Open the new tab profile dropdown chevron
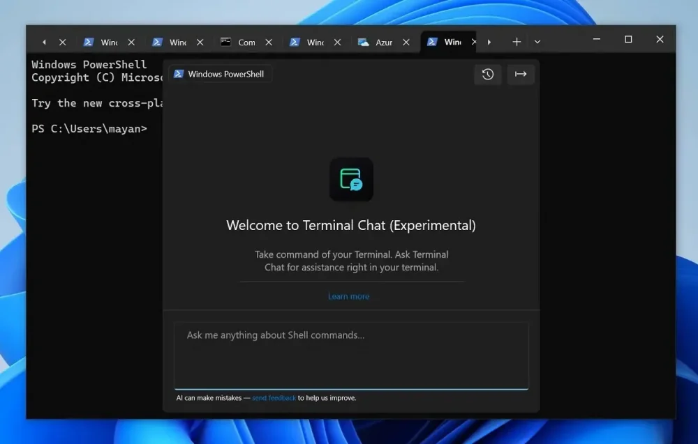The height and width of the screenshot is (444, 698). pyautogui.click(x=537, y=42)
